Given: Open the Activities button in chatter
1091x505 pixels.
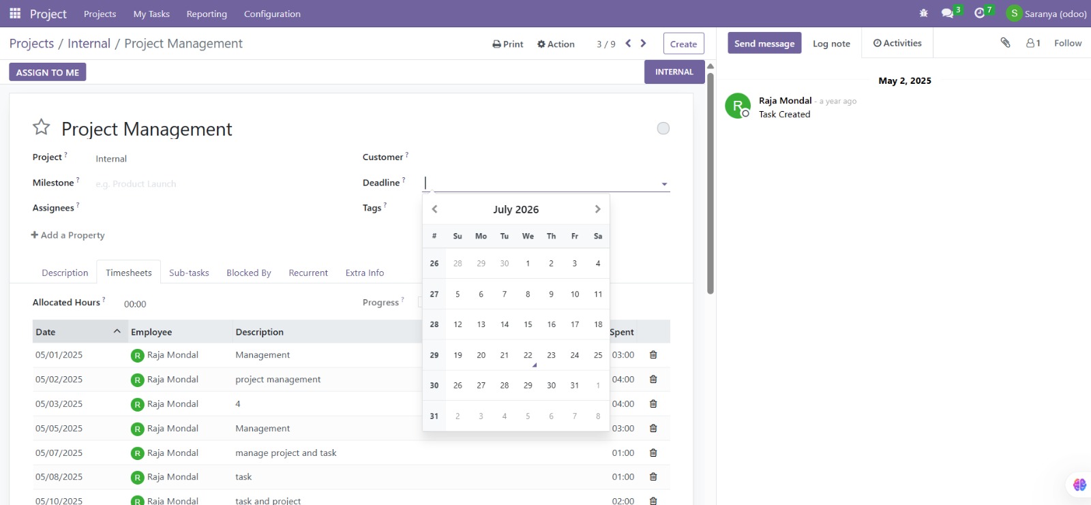Looking at the screenshot, I should click(897, 43).
